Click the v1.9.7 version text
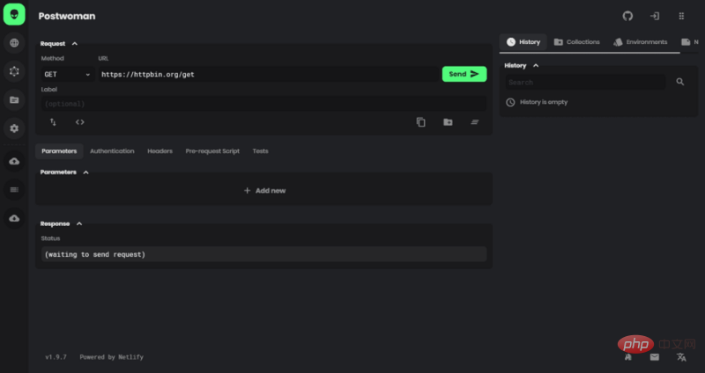The width and height of the screenshot is (705, 373). (56, 357)
